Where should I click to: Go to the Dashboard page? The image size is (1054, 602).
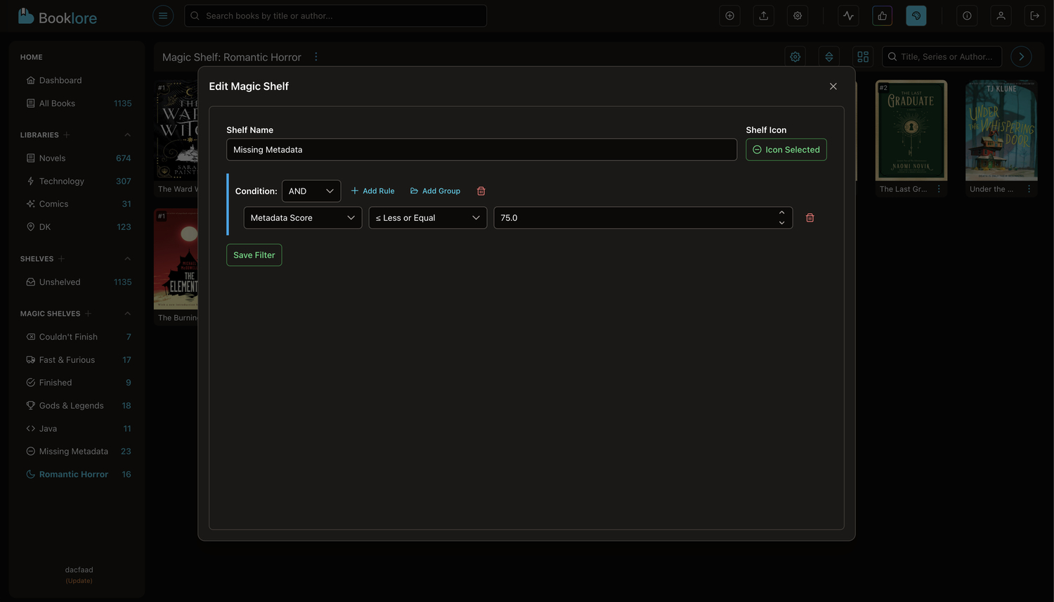tap(60, 80)
